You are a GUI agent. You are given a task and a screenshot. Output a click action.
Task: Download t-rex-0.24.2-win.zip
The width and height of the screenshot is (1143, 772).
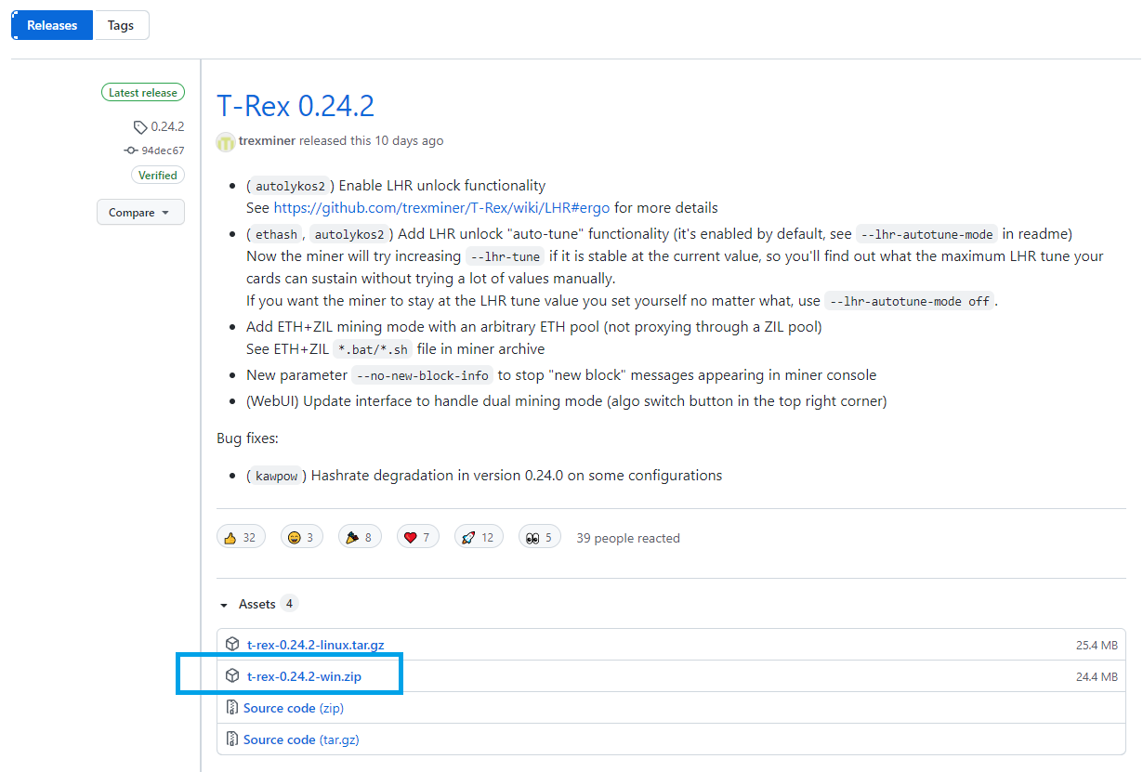(304, 676)
